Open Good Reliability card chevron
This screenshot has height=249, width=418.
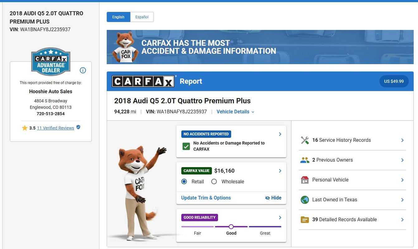(280, 218)
